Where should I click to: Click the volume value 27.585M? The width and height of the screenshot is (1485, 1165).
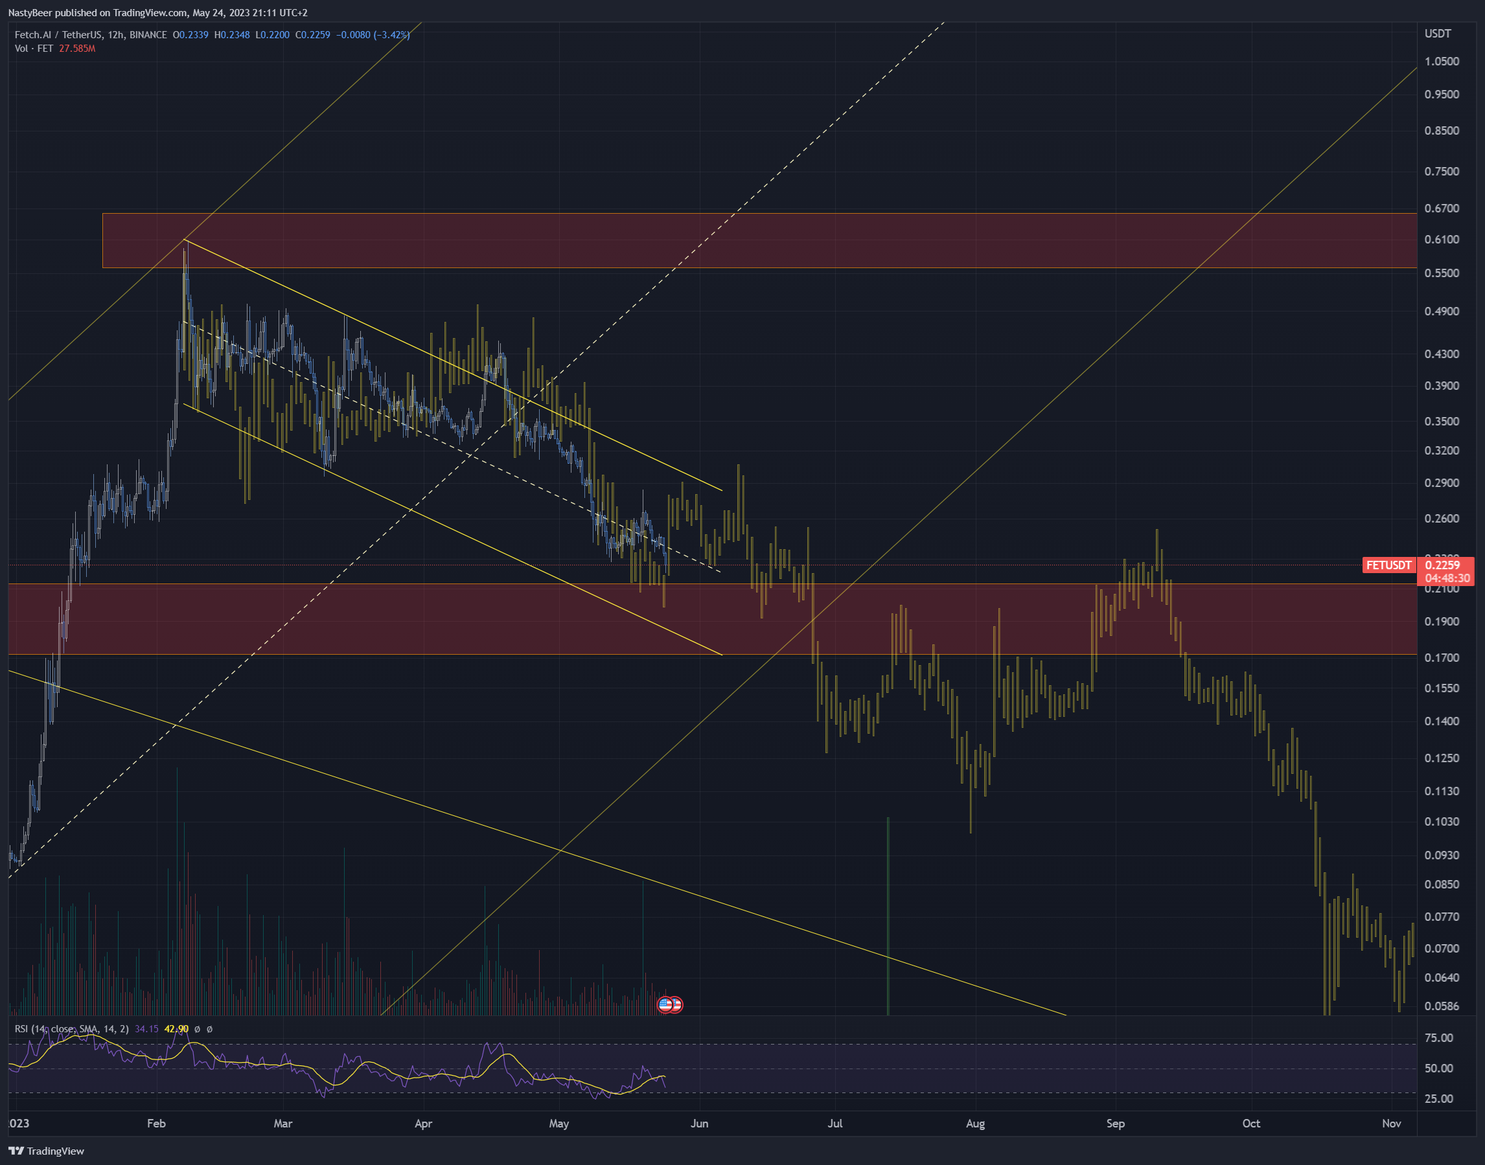(x=77, y=49)
